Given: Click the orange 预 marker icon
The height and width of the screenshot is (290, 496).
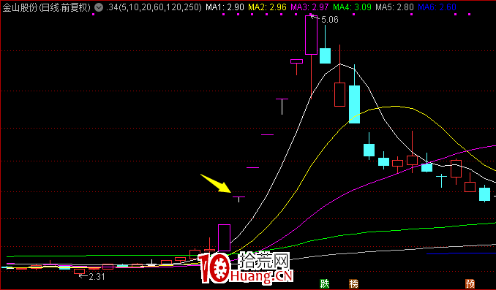Looking at the screenshot, I should pyautogui.click(x=470, y=283).
